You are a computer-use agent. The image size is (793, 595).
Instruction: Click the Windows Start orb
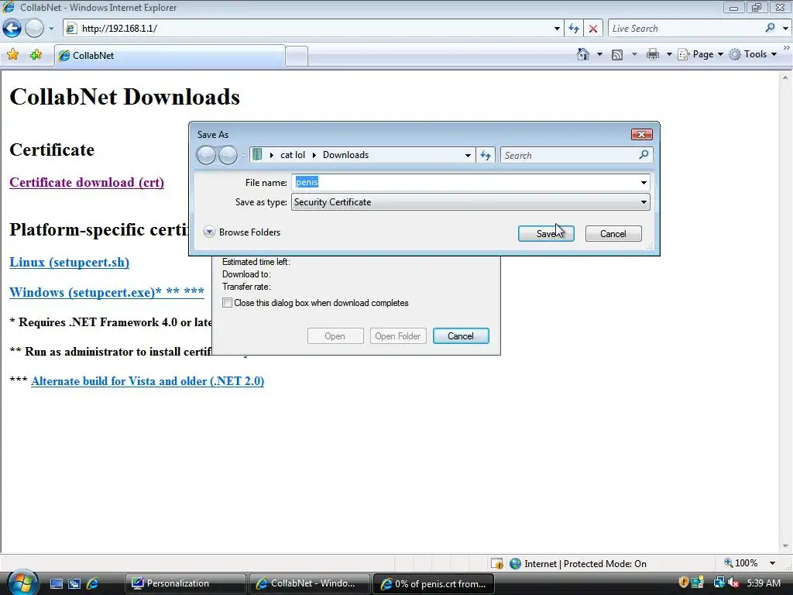22,583
